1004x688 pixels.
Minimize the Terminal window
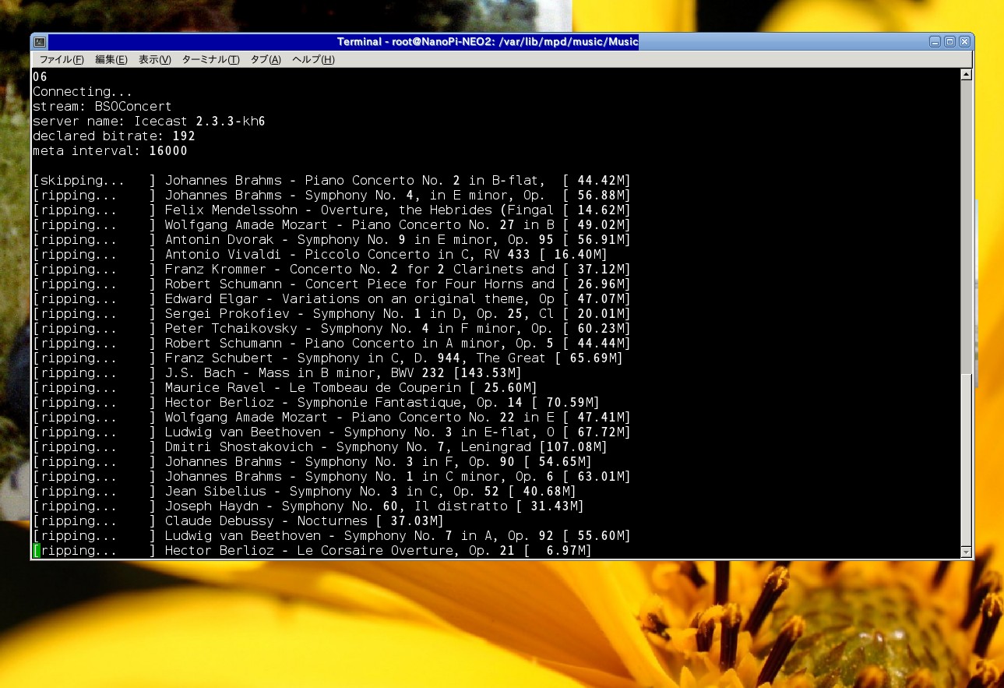935,42
